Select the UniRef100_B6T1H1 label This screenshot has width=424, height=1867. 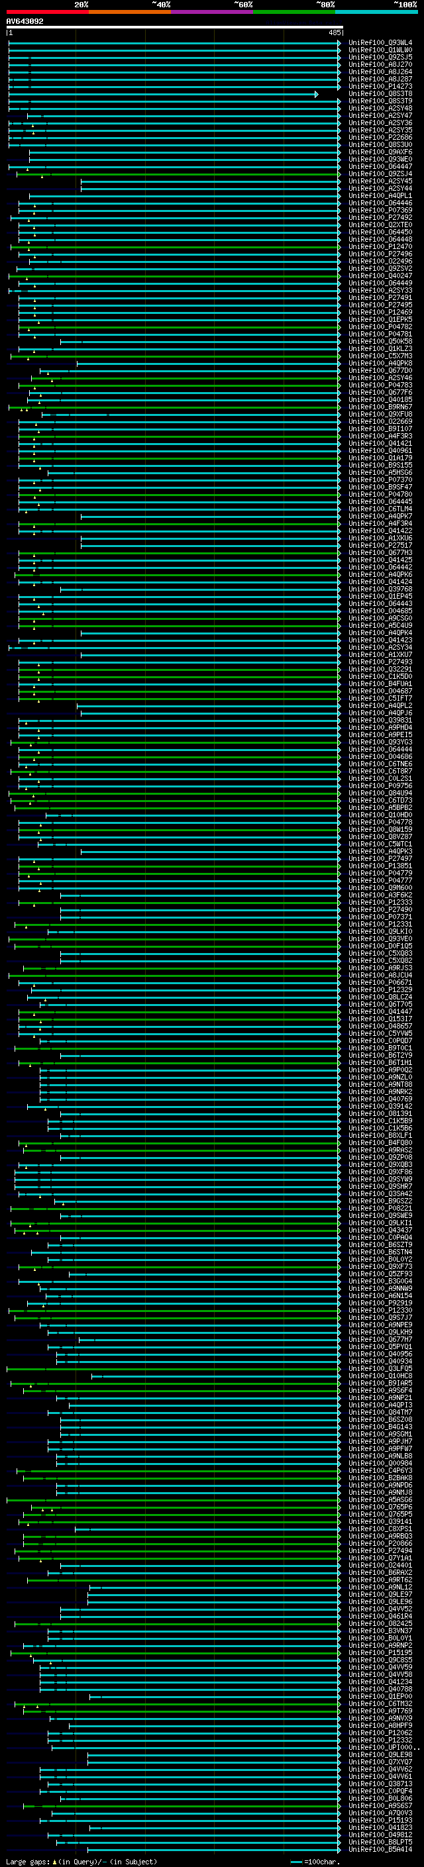380,1062
